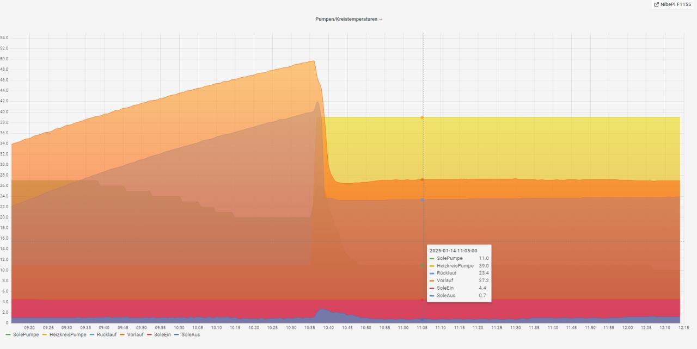The width and height of the screenshot is (697, 349).
Task: Click the chevron next to the panel title
Action: tap(381, 20)
